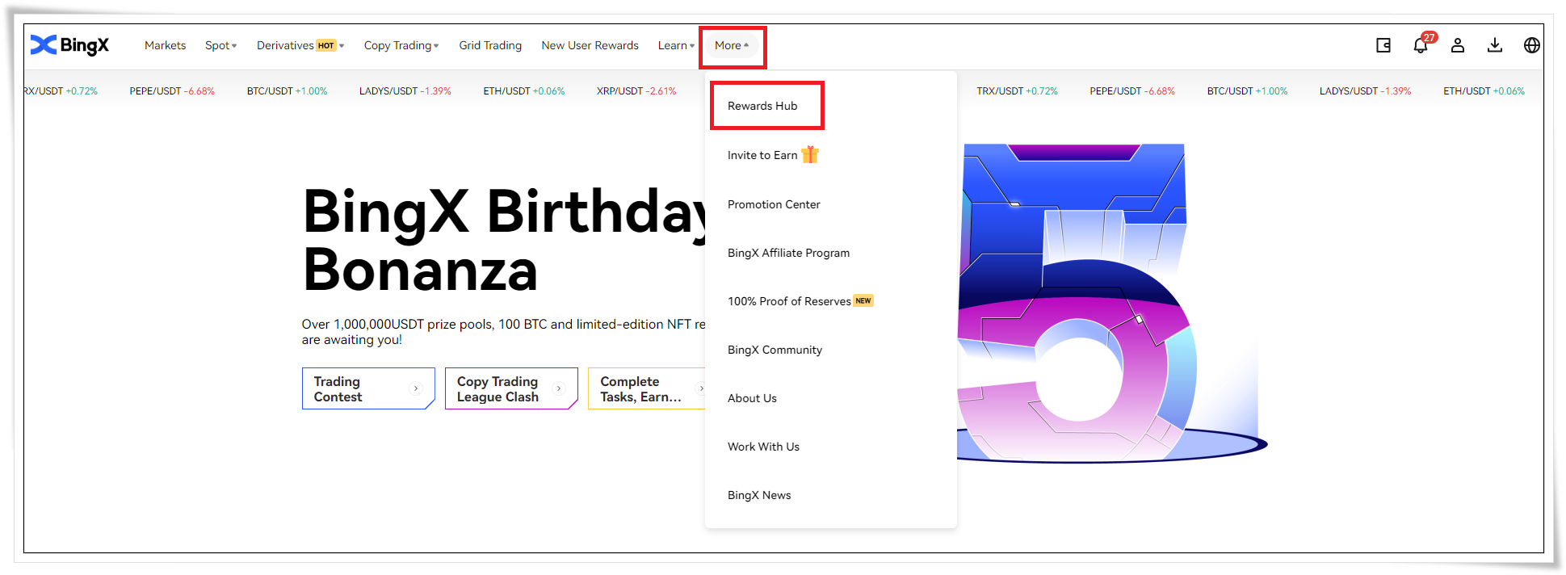The image size is (1566, 575).
Task: Open notifications bell with 27 badge
Action: tap(1421, 45)
